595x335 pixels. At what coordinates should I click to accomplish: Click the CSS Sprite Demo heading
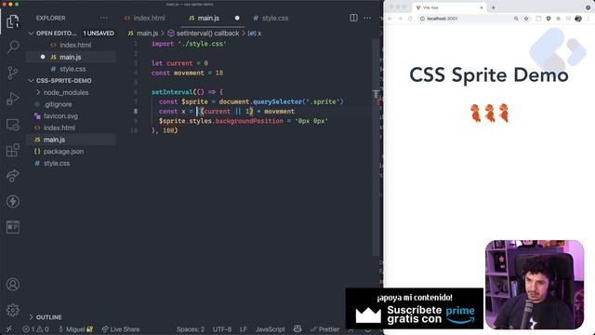489,74
